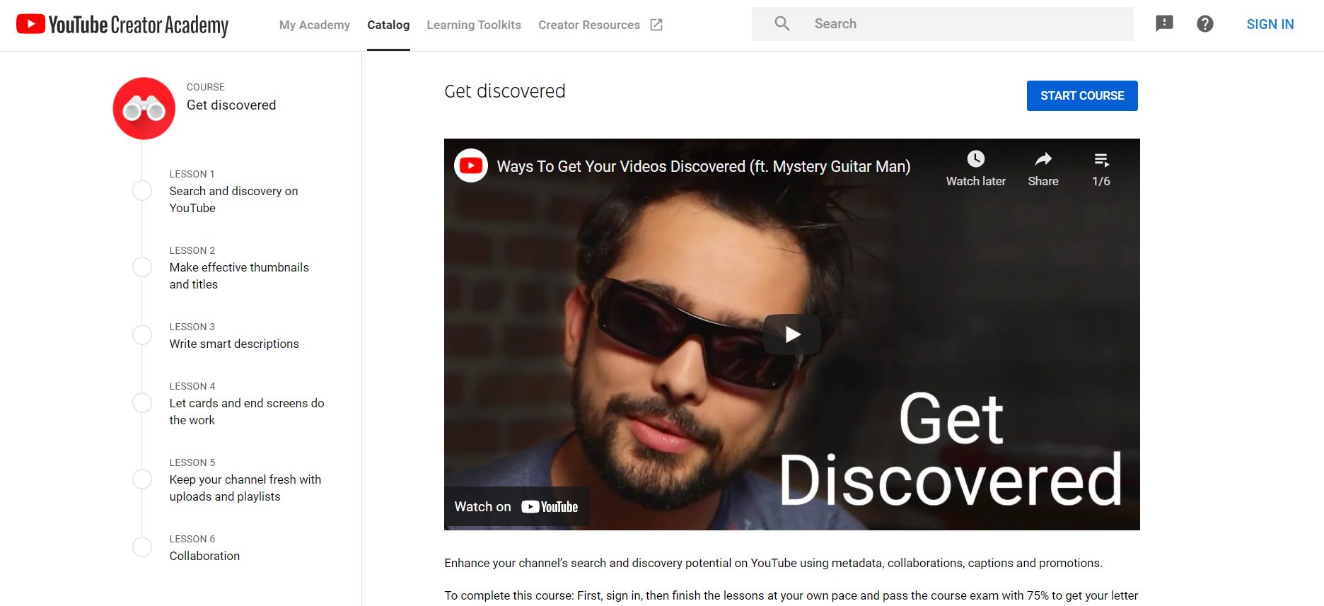The image size is (1324, 606).
Task: Open the send feedback icon
Action: coord(1164,23)
